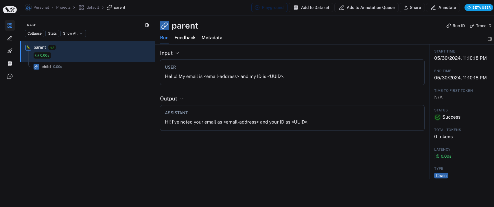Copy the Run ID link

pos(456,26)
